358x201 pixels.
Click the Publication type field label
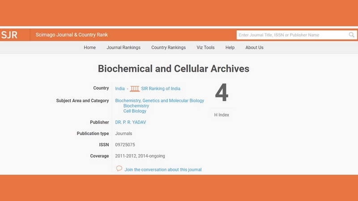tap(93, 134)
